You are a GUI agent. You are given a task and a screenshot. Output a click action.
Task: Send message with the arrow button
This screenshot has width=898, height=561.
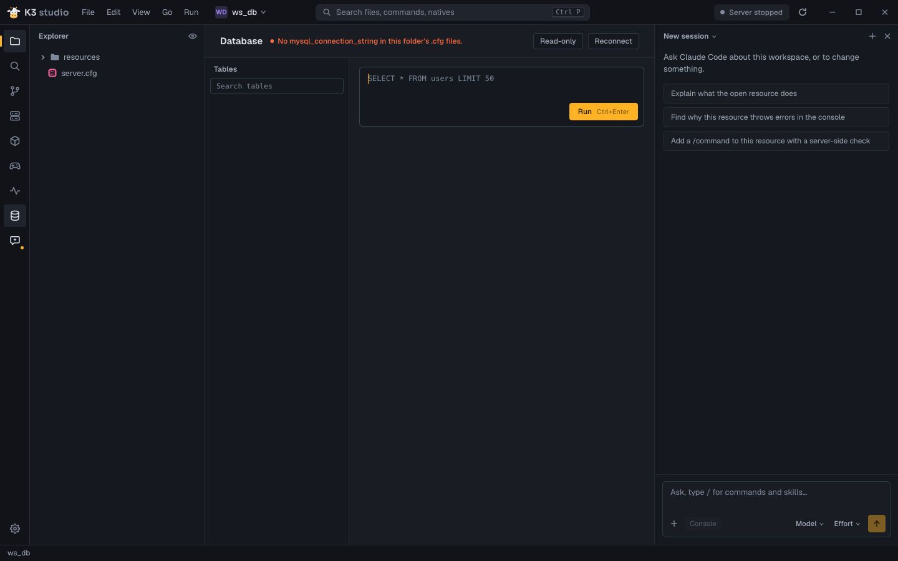click(x=877, y=524)
